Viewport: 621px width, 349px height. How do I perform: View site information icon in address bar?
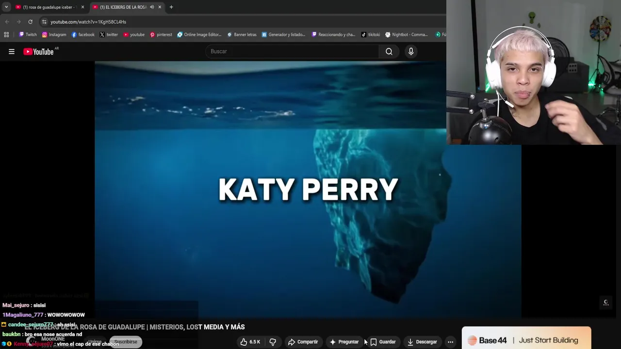click(x=44, y=22)
